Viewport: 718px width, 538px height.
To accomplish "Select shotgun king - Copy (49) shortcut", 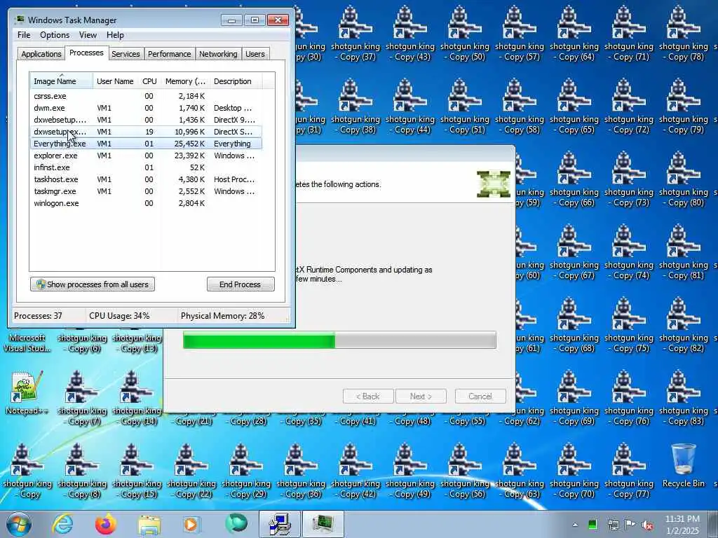I will click(409, 470).
